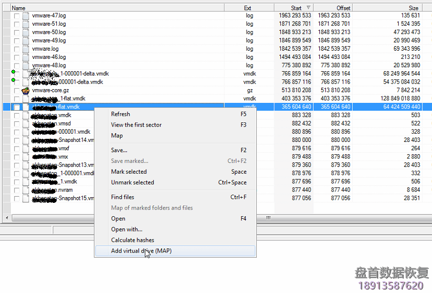Click the gz extension cell
Image resolution: width=432 pixels, height=293 pixels.
(250, 90)
